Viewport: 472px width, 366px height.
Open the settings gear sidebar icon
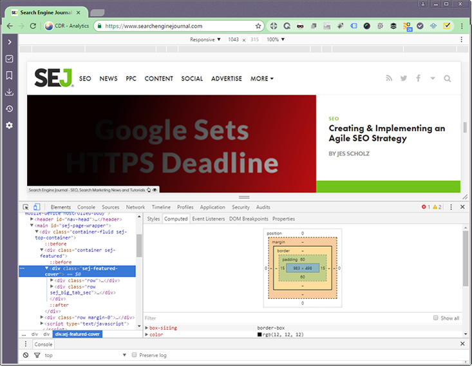point(9,125)
